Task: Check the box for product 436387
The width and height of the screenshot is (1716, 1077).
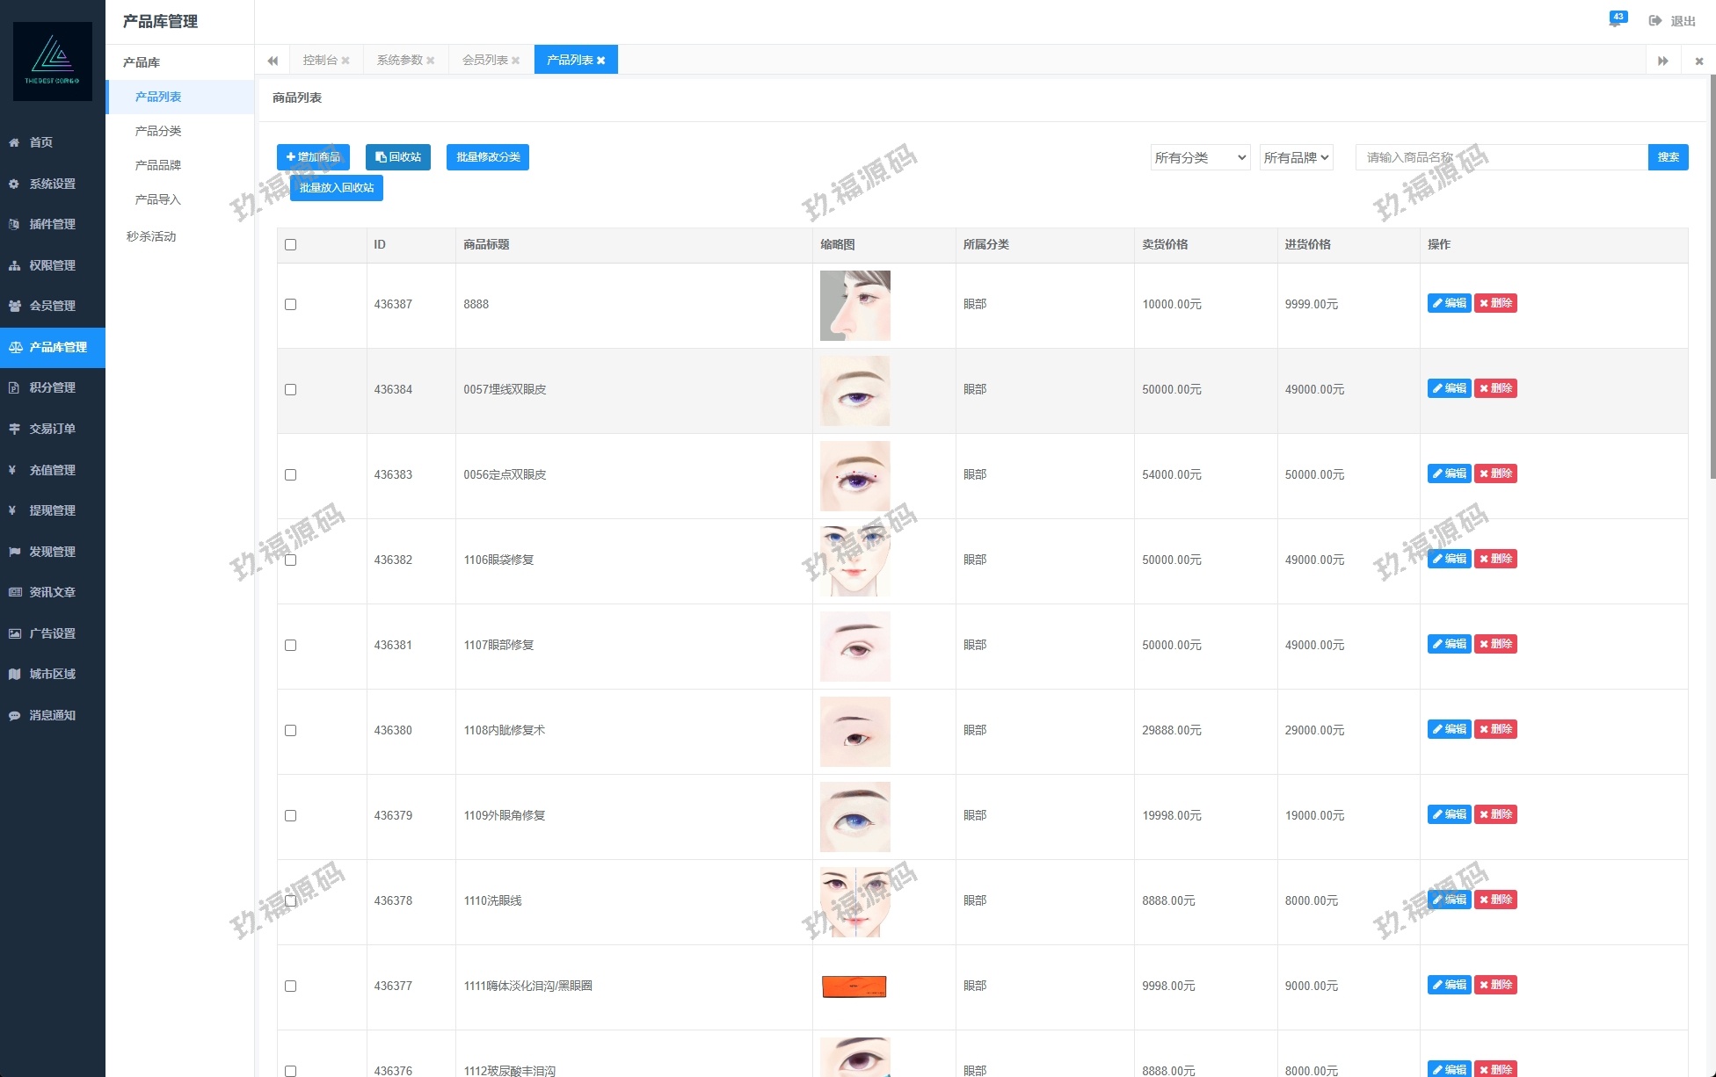Action: point(291,305)
